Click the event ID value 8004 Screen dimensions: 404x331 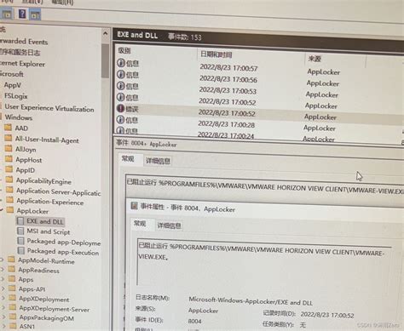click(194, 321)
